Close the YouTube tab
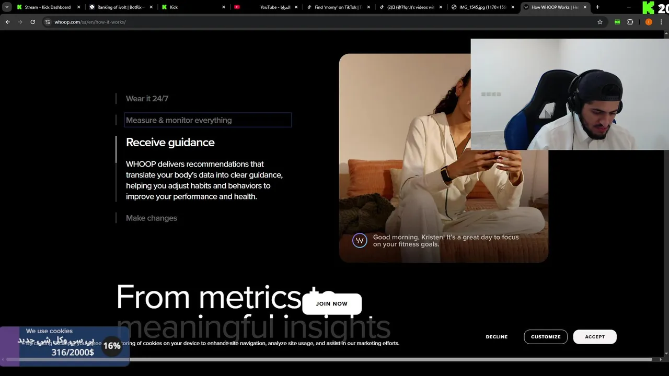 coord(296,7)
